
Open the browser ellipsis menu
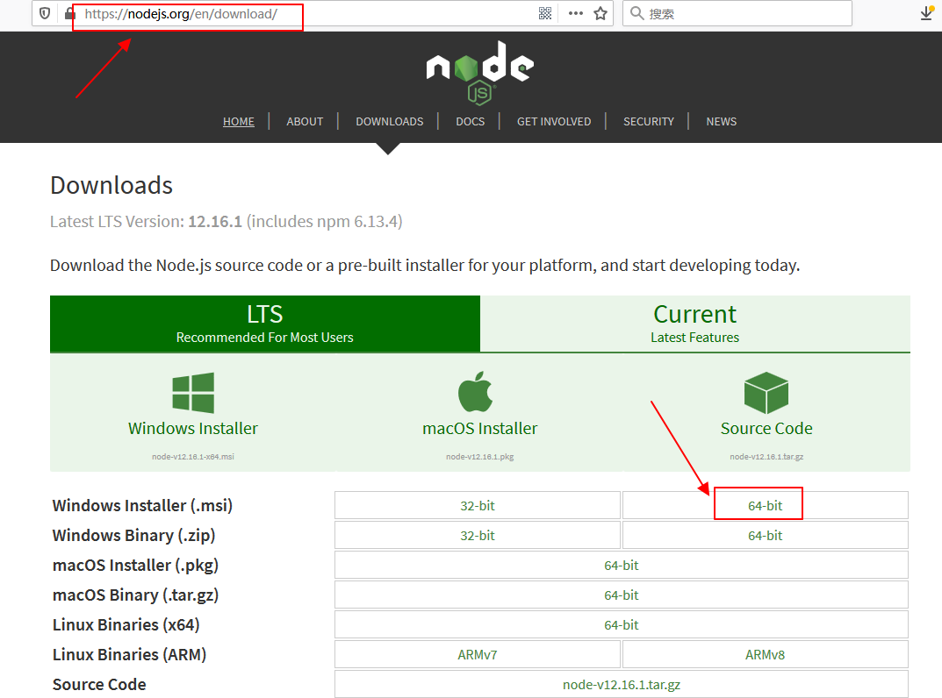click(x=575, y=13)
